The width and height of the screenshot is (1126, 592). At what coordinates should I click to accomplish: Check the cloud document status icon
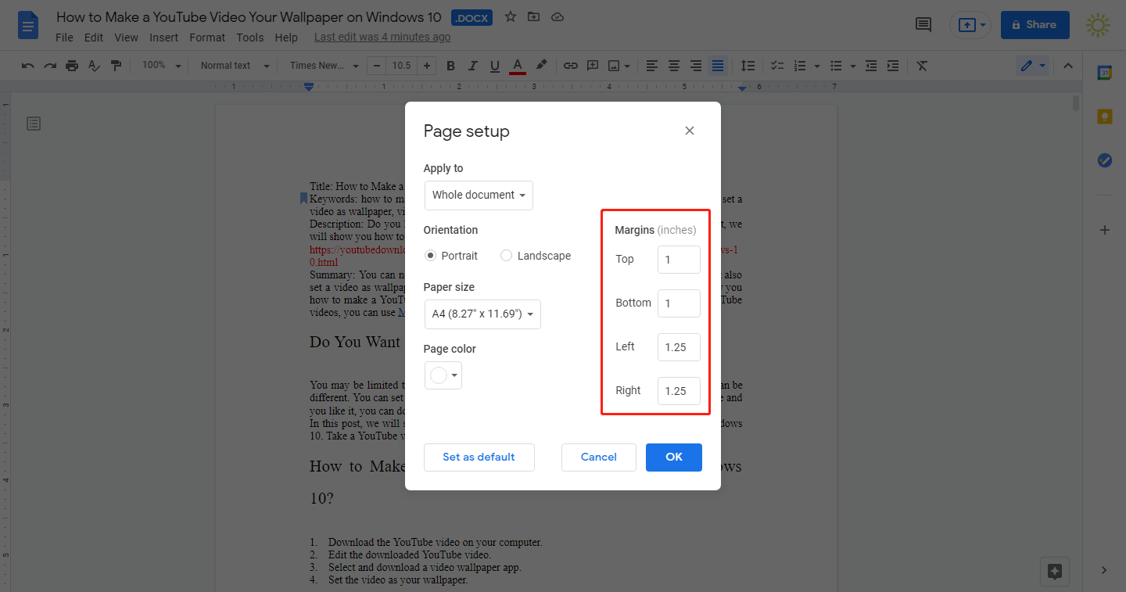click(x=558, y=16)
